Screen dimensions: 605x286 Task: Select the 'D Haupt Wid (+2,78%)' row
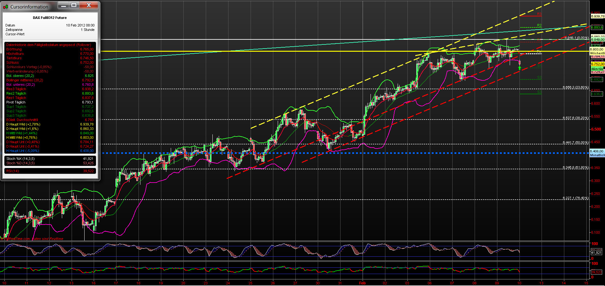pyautogui.click(x=50, y=124)
